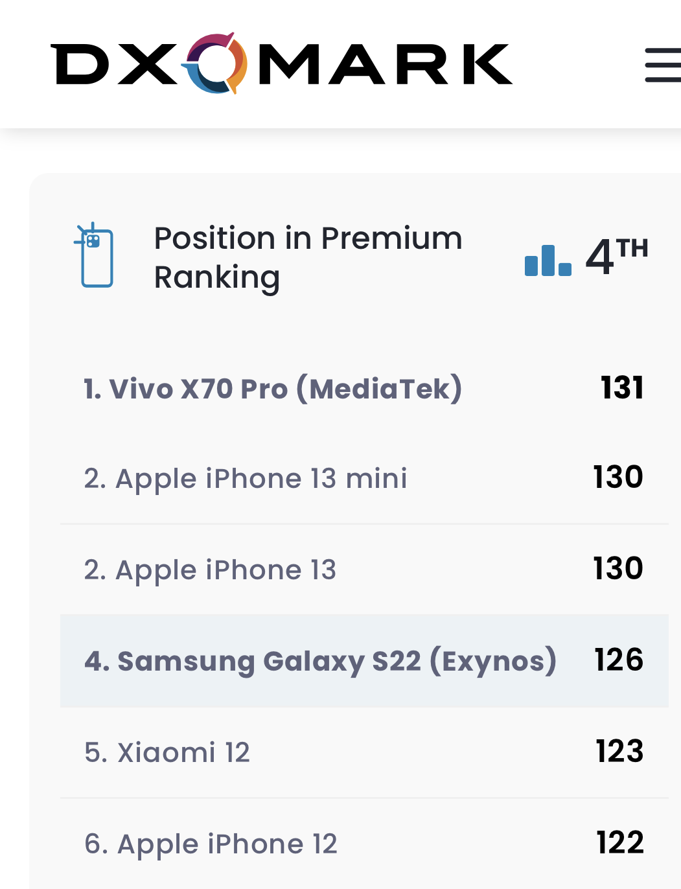
Task: Click the Position in Premium Ranking heading
Action: 308,257
